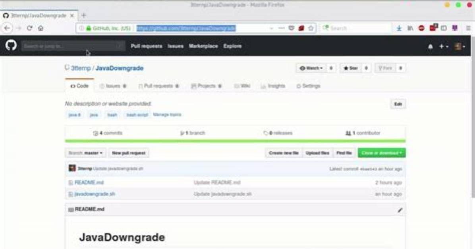Screen dimensions: 475x249
Task: Click the GitHub octocat logo
Action: [x=11, y=46]
